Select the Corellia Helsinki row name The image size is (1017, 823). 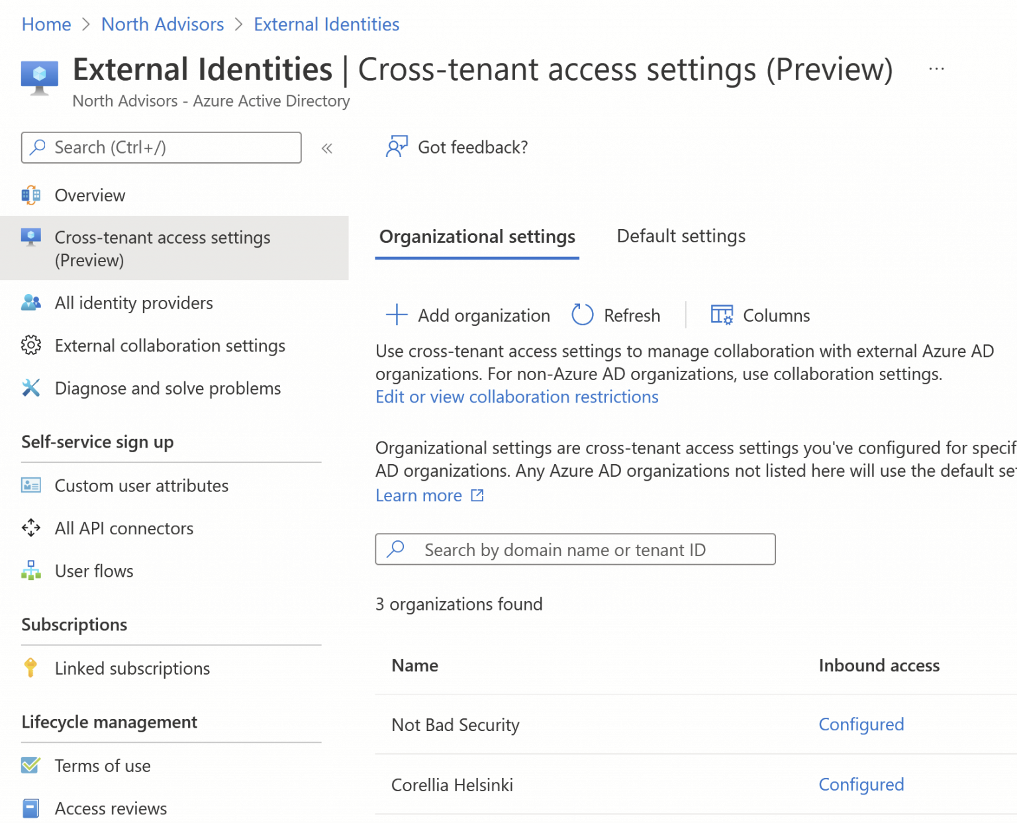point(452,785)
